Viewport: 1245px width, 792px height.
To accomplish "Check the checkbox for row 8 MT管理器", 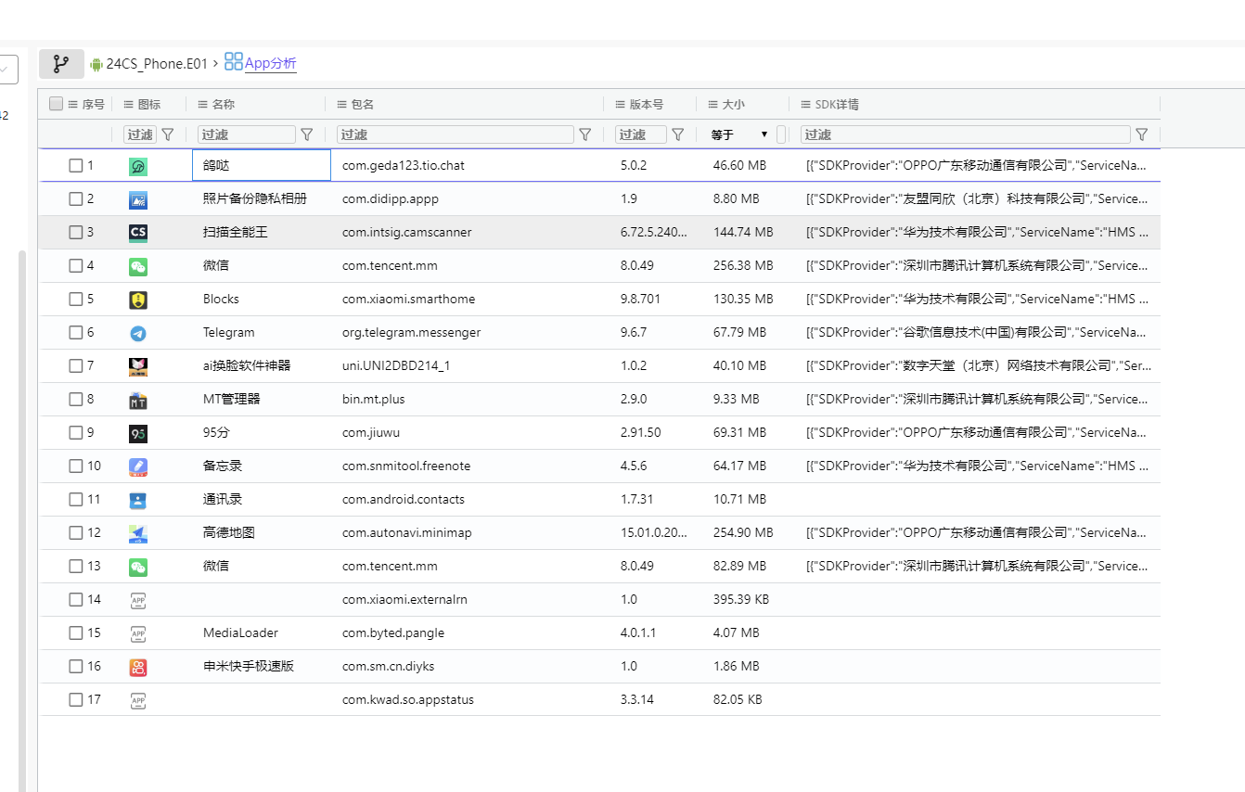I will [x=76, y=399].
